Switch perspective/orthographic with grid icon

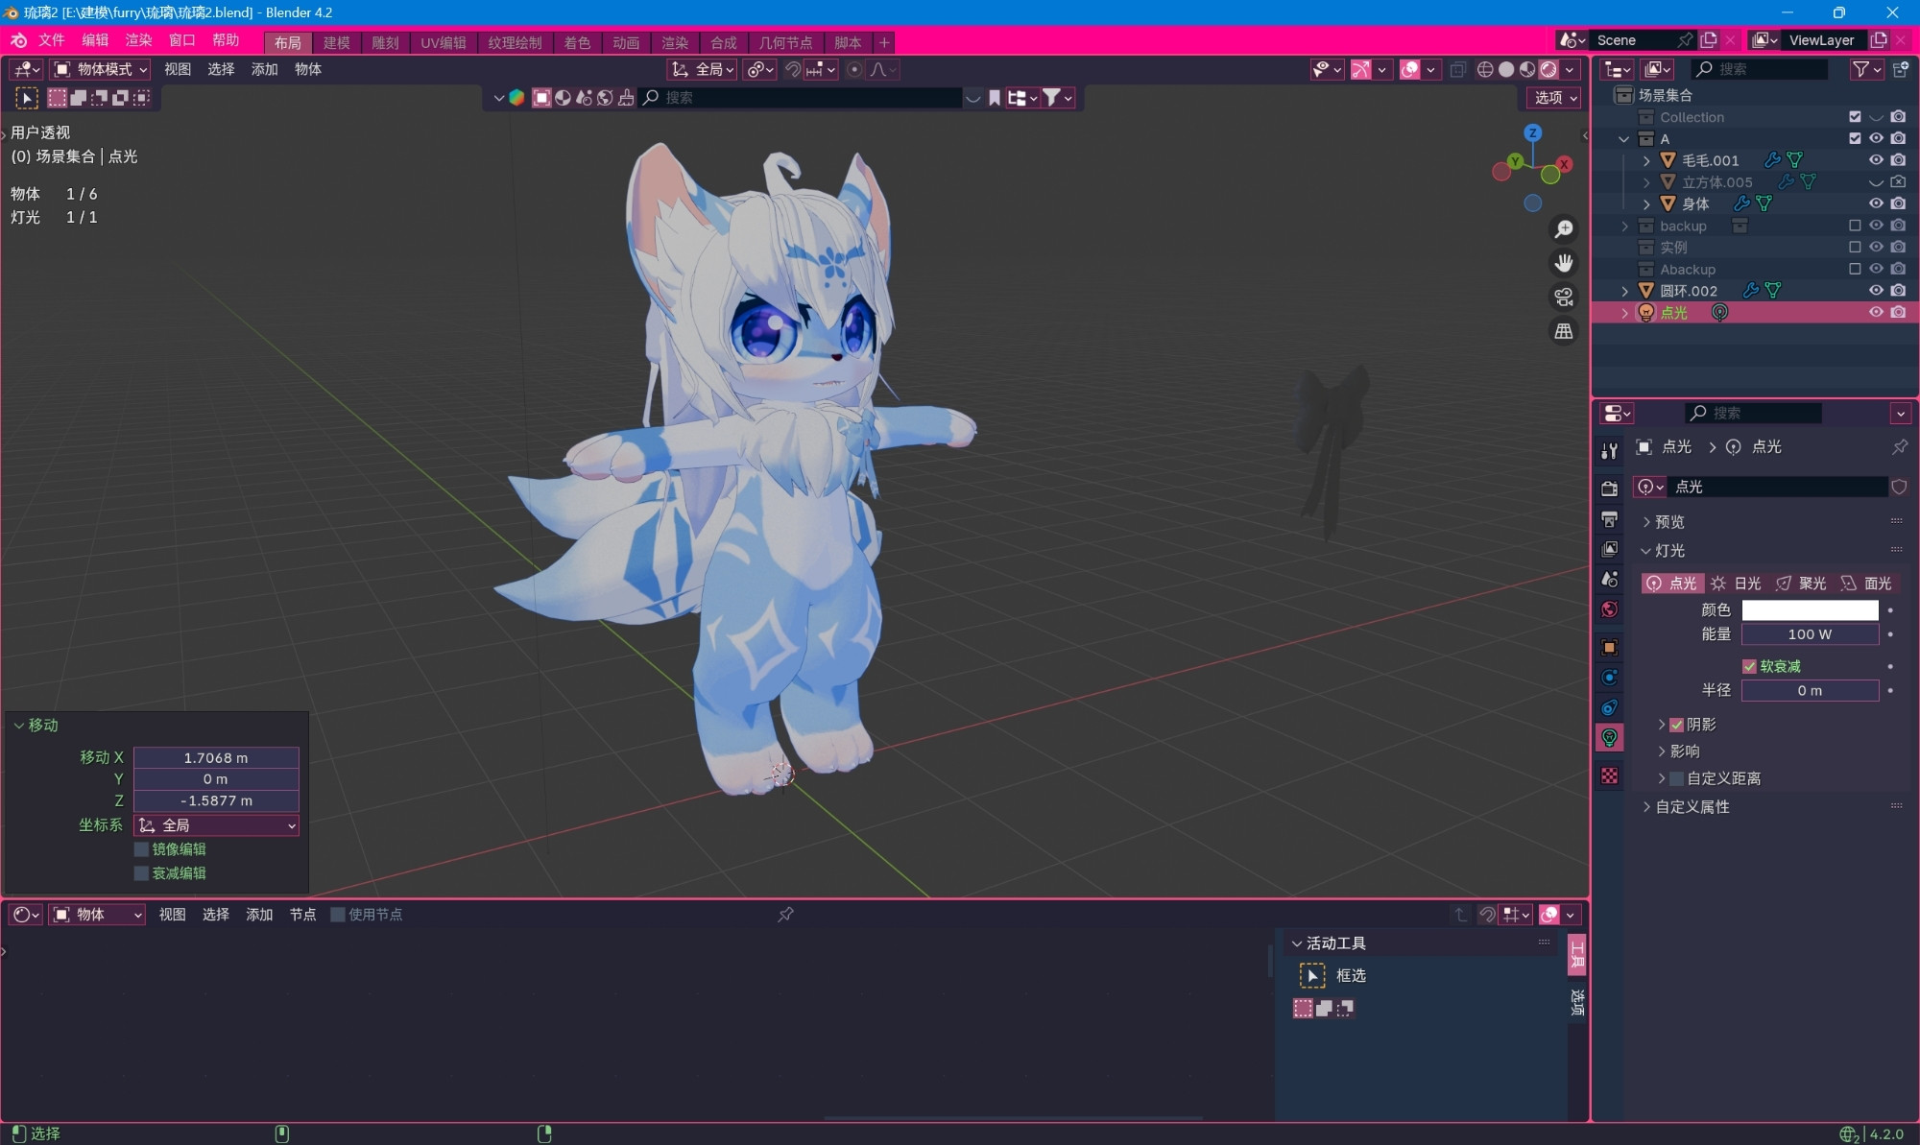point(1564,331)
